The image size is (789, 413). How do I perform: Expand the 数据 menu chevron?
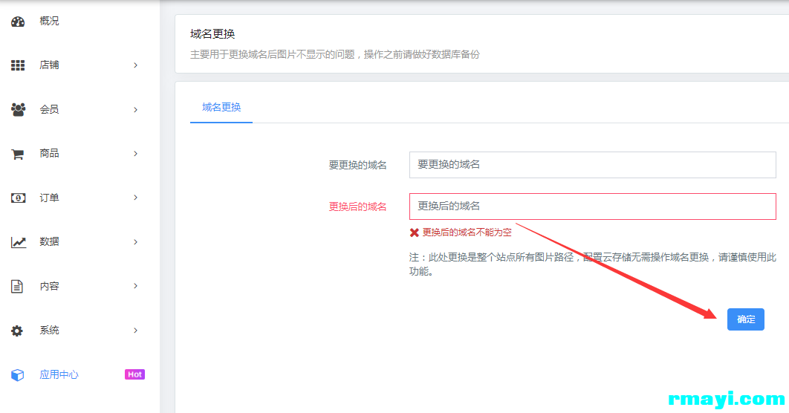pos(135,242)
